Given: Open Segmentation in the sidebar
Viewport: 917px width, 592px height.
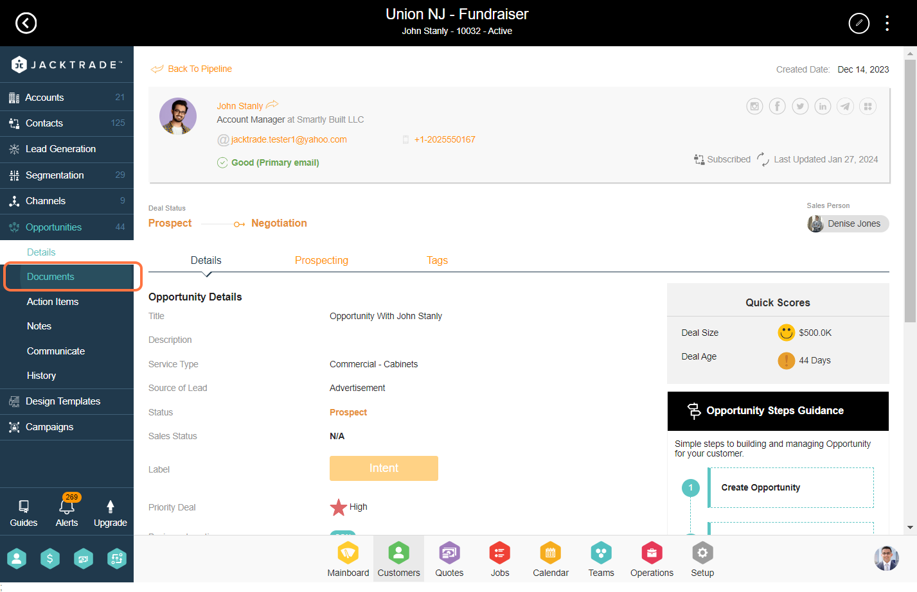Looking at the screenshot, I should [67, 175].
